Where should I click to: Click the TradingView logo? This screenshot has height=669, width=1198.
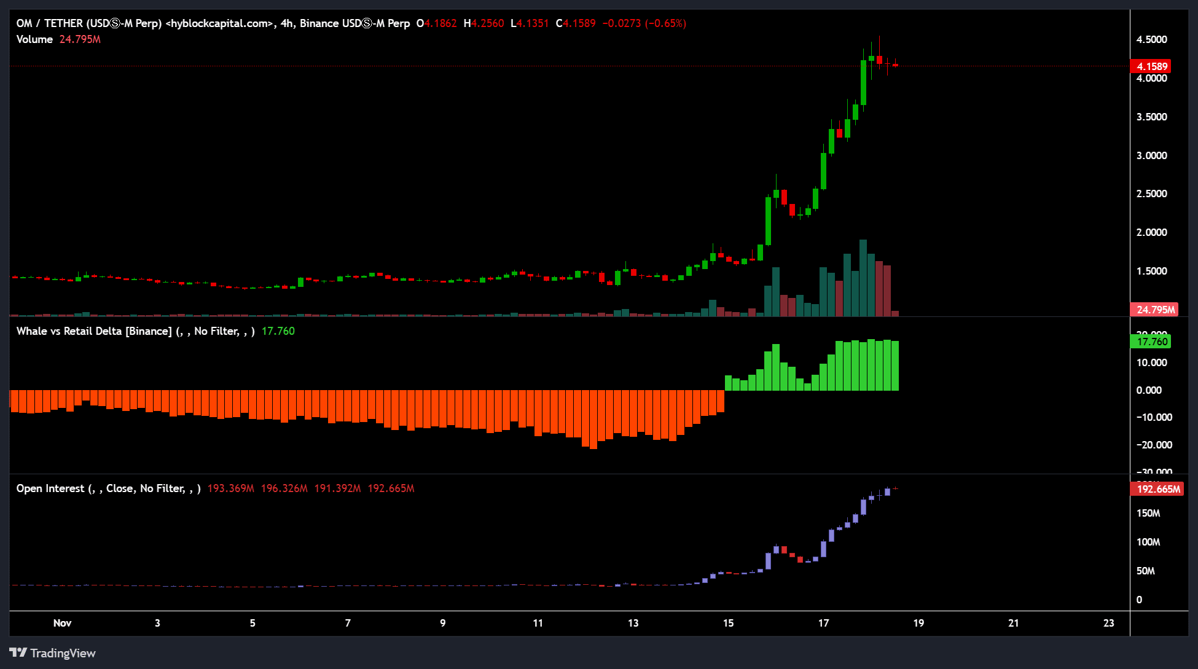(52, 653)
